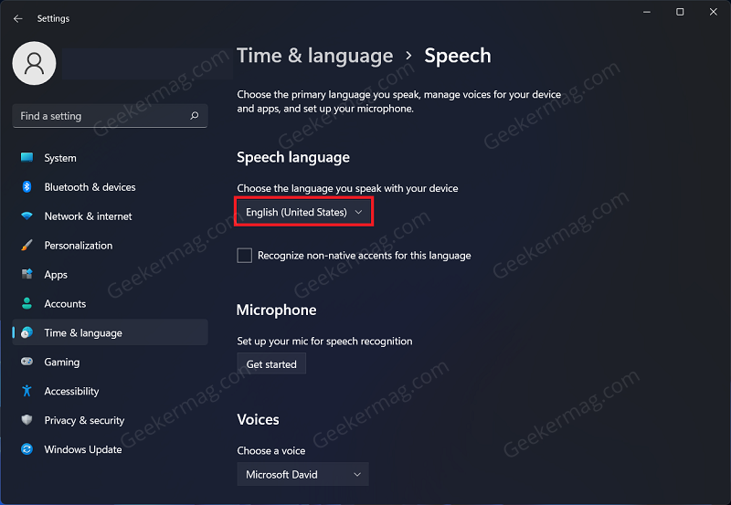Screen dimensions: 731x505
Task: Click the Voices heading
Action: click(258, 419)
